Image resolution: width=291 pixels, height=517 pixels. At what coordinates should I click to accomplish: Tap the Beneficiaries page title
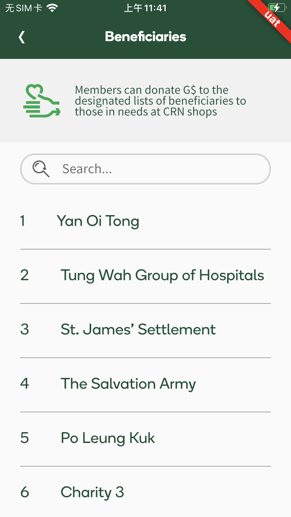pos(145,37)
